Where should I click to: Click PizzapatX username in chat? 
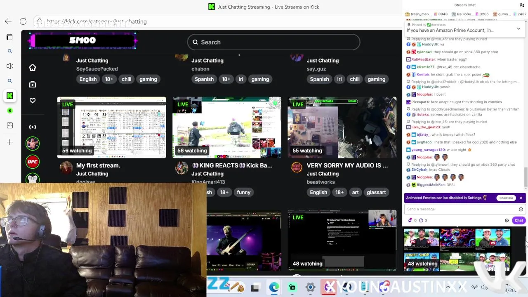click(x=420, y=102)
